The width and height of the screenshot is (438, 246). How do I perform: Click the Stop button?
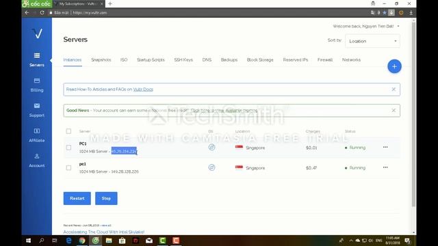(106, 198)
